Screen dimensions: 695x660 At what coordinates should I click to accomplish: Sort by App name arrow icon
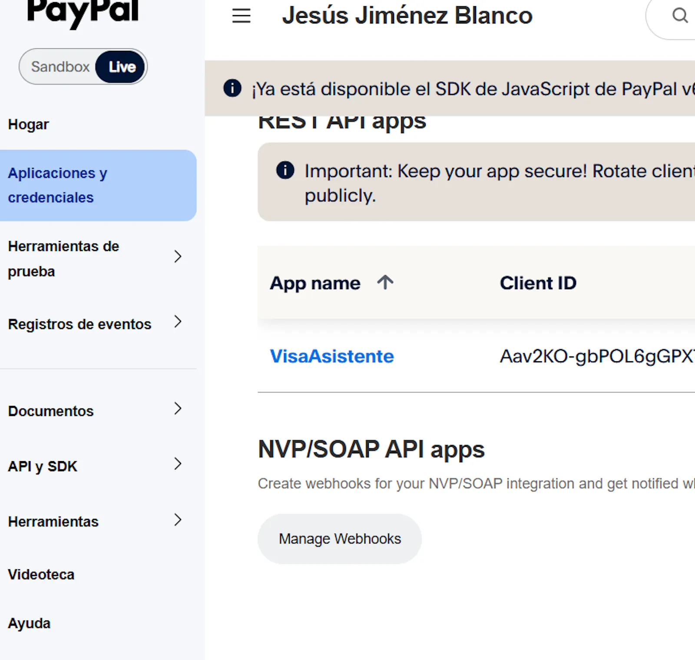coord(385,282)
